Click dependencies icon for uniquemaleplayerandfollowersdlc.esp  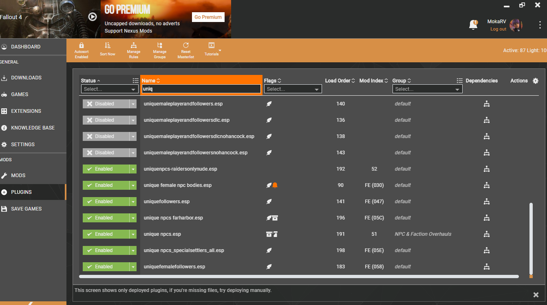pos(486,120)
